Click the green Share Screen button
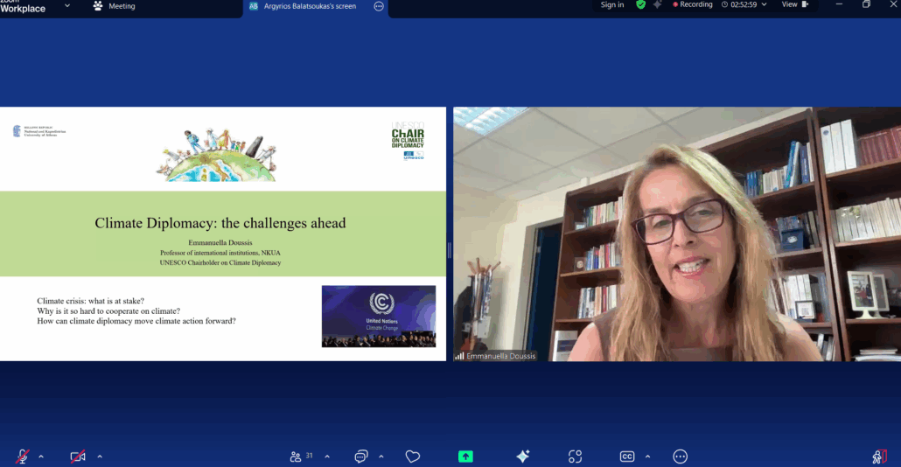Screen dimensions: 901x467 465,456
